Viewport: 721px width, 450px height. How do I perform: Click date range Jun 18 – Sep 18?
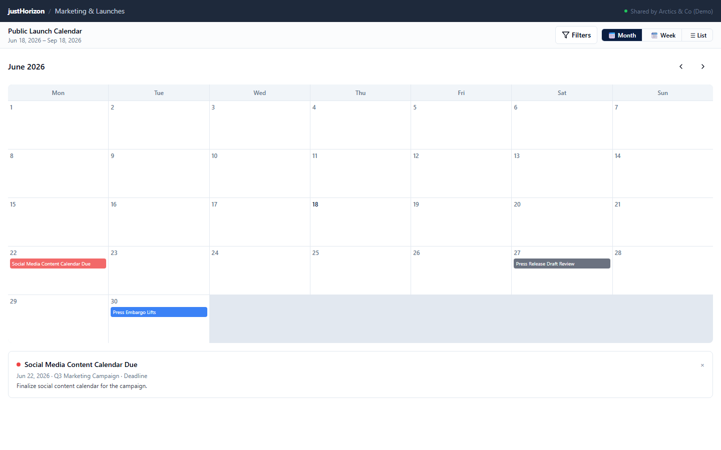click(x=45, y=40)
